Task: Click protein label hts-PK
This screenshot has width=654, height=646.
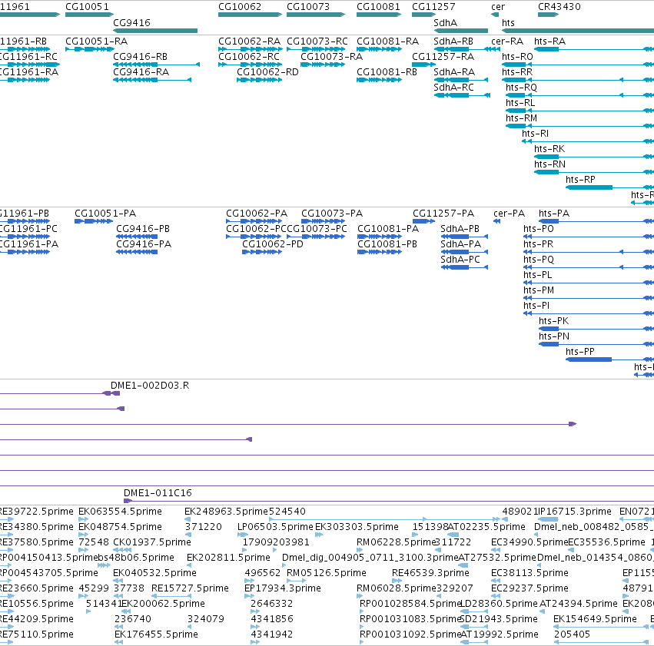Action: coord(553,321)
